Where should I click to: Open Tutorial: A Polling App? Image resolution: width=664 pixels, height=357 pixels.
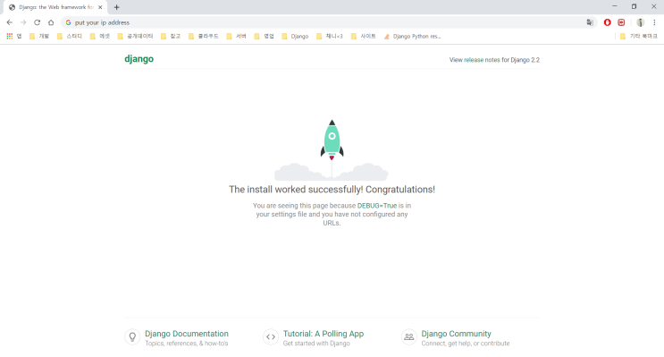click(324, 334)
